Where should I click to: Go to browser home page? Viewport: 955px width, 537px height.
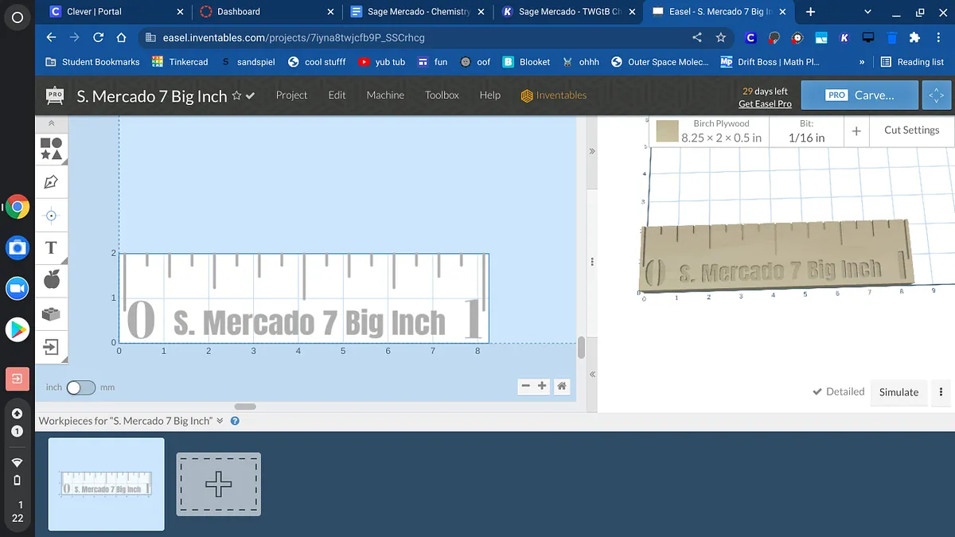click(121, 37)
